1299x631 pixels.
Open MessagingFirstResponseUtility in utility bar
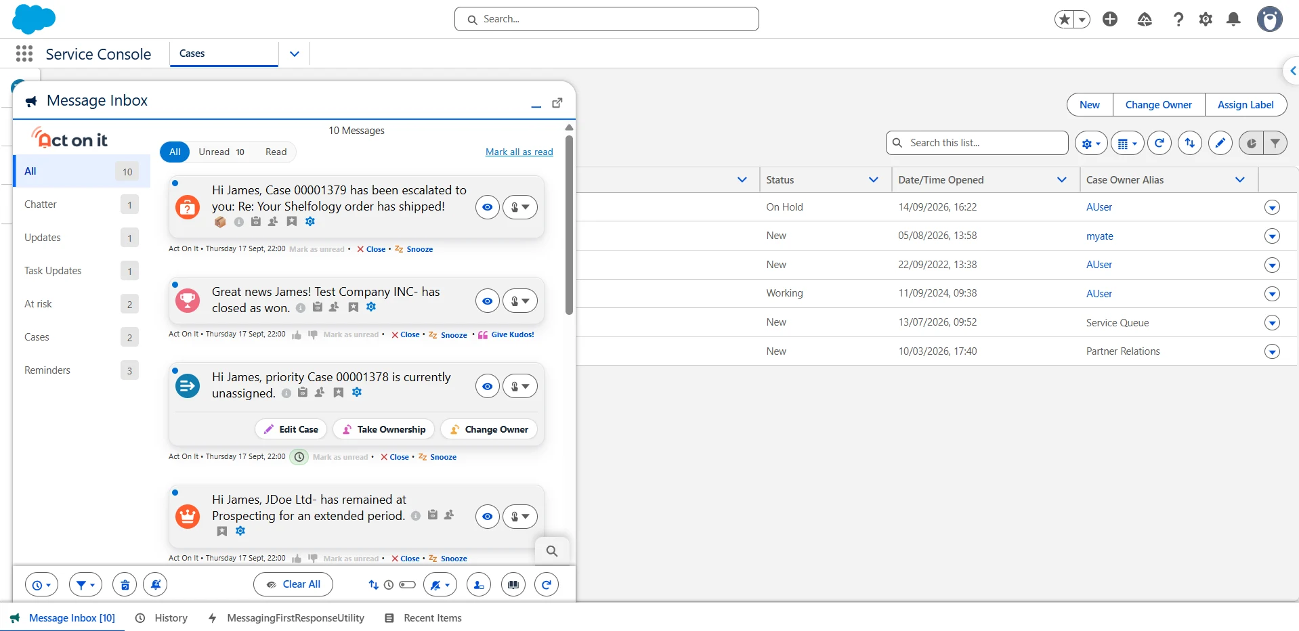click(x=286, y=617)
